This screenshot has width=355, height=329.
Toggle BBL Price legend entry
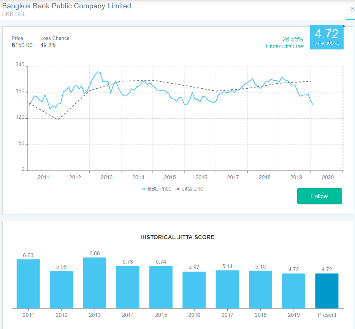pos(156,189)
